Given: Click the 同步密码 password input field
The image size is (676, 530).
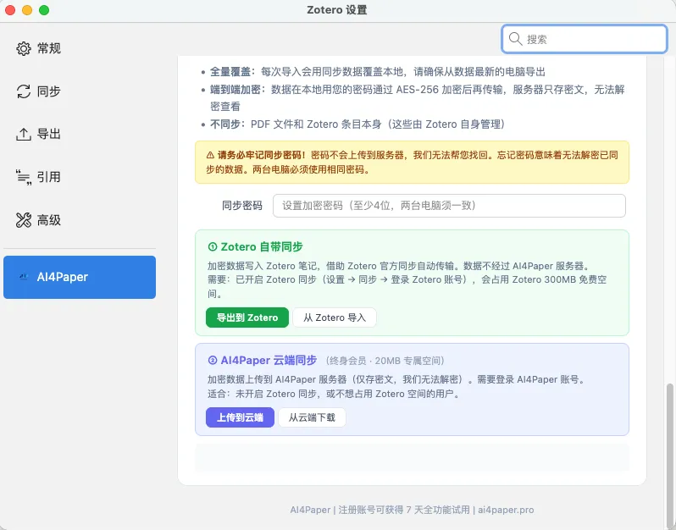Looking at the screenshot, I should (449, 206).
